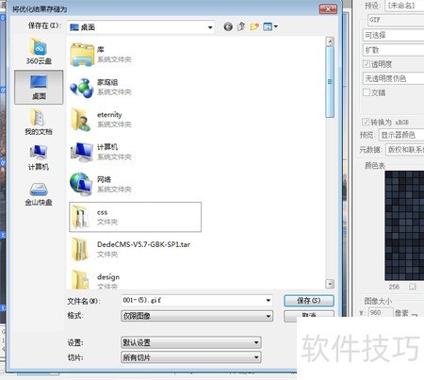Screen dimensions: 424x380
Task: Click the Back navigation icon
Action: (x=228, y=27)
